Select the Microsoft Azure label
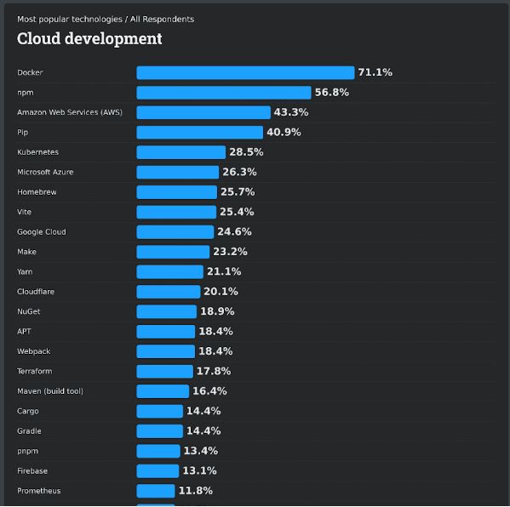The width and height of the screenshot is (510, 507). coord(45,172)
